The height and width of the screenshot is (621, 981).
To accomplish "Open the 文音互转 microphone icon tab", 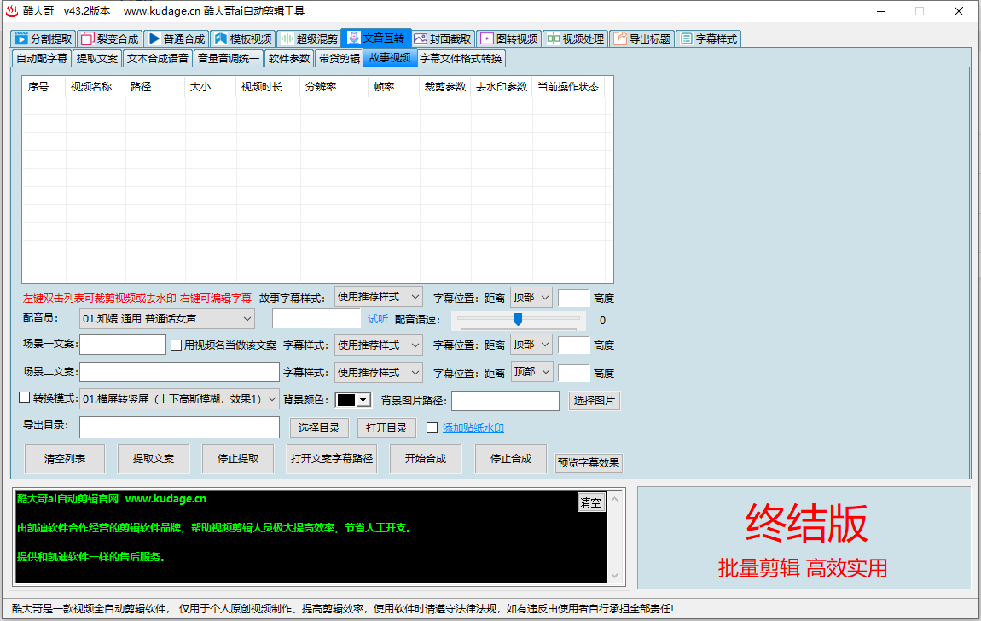I will pos(353,38).
